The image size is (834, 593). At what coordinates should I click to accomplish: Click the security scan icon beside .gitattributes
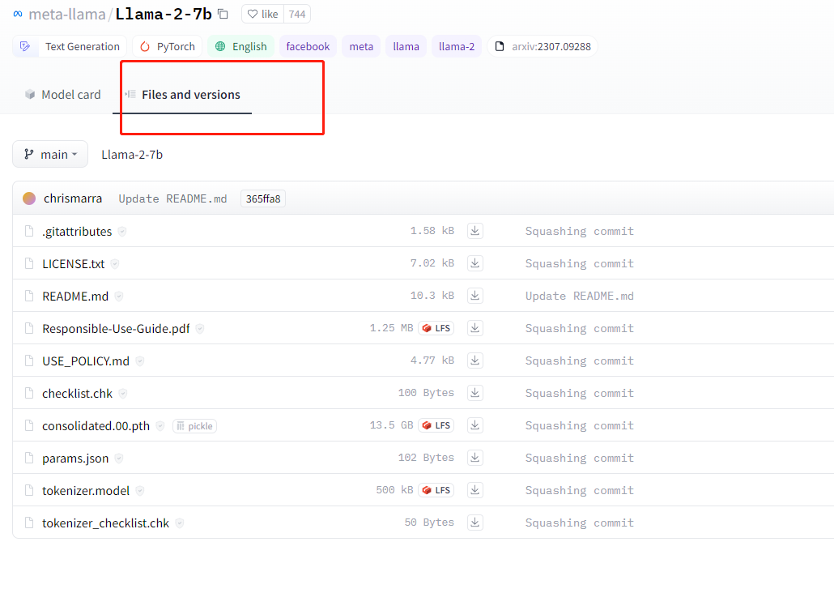tap(122, 232)
